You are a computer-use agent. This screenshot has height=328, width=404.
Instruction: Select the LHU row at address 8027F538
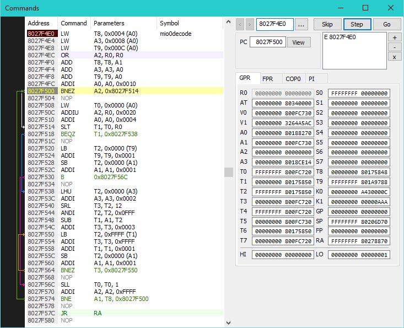tap(125, 191)
